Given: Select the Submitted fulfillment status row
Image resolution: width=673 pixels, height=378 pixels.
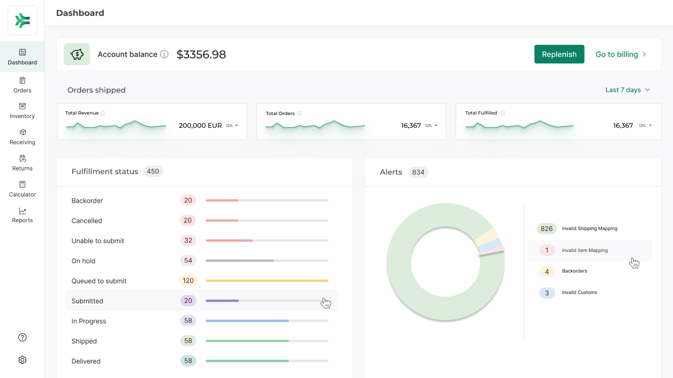Looking at the screenshot, I should pyautogui.click(x=201, y=301).
